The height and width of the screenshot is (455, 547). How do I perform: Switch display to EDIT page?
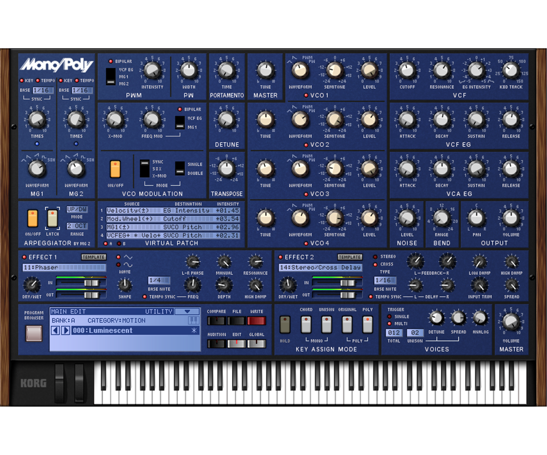point(237,344)
